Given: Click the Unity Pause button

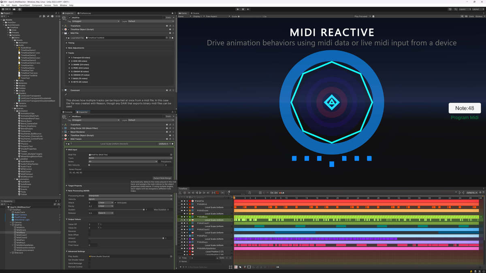Looking at the screenshot, I should click(x=243, y=9).
